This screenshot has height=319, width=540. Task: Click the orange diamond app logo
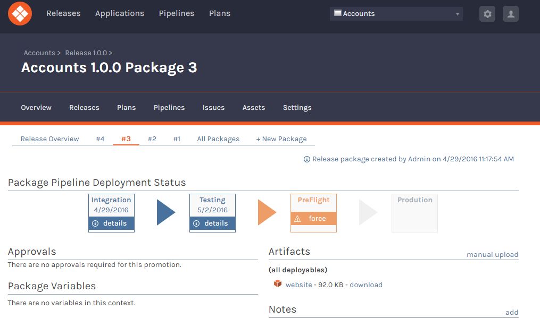[19, 14]
